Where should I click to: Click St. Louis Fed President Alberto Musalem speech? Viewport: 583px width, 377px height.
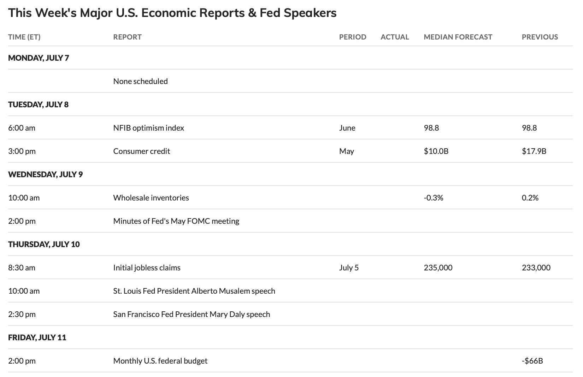point(194,291)
